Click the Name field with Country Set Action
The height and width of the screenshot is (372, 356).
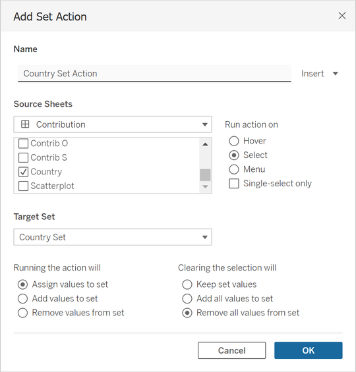[154, 74]
